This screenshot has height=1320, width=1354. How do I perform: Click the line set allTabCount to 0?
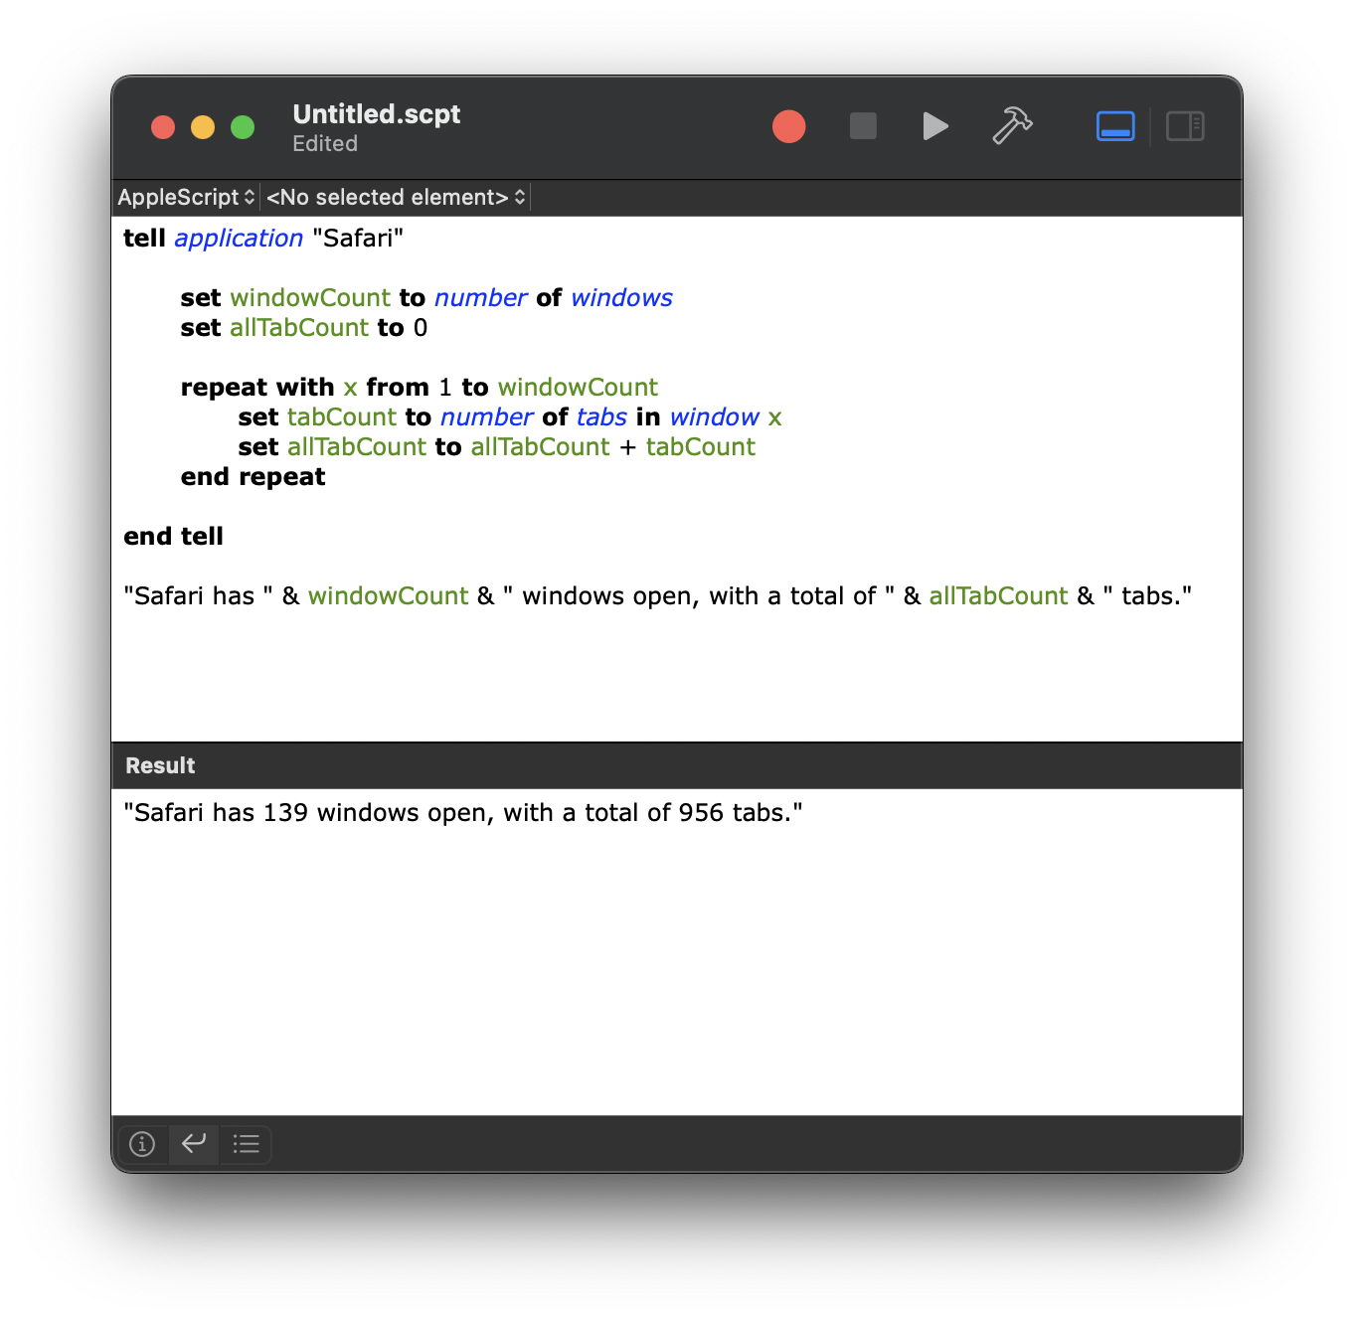point(304,328)
